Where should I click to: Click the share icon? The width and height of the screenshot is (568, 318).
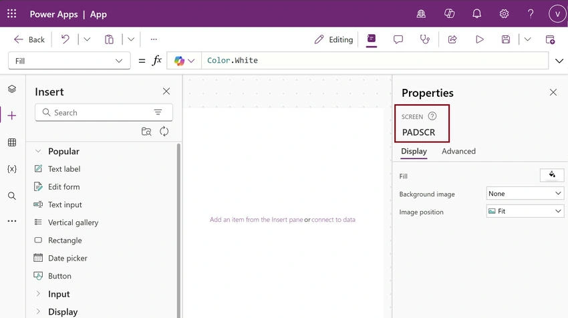(452, 39)
